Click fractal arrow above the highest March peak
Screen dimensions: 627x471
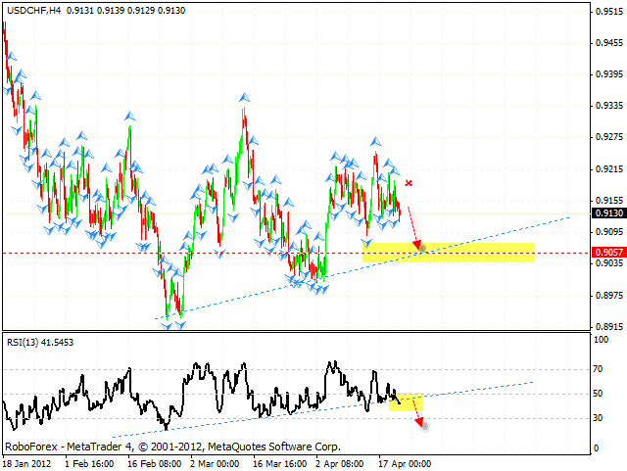pos(243,96)
